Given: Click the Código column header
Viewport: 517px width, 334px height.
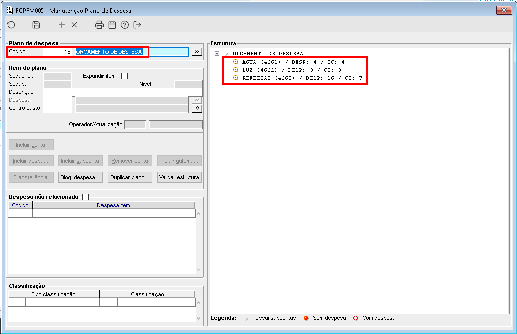Looking at the screenshot, I should (20, 205).
